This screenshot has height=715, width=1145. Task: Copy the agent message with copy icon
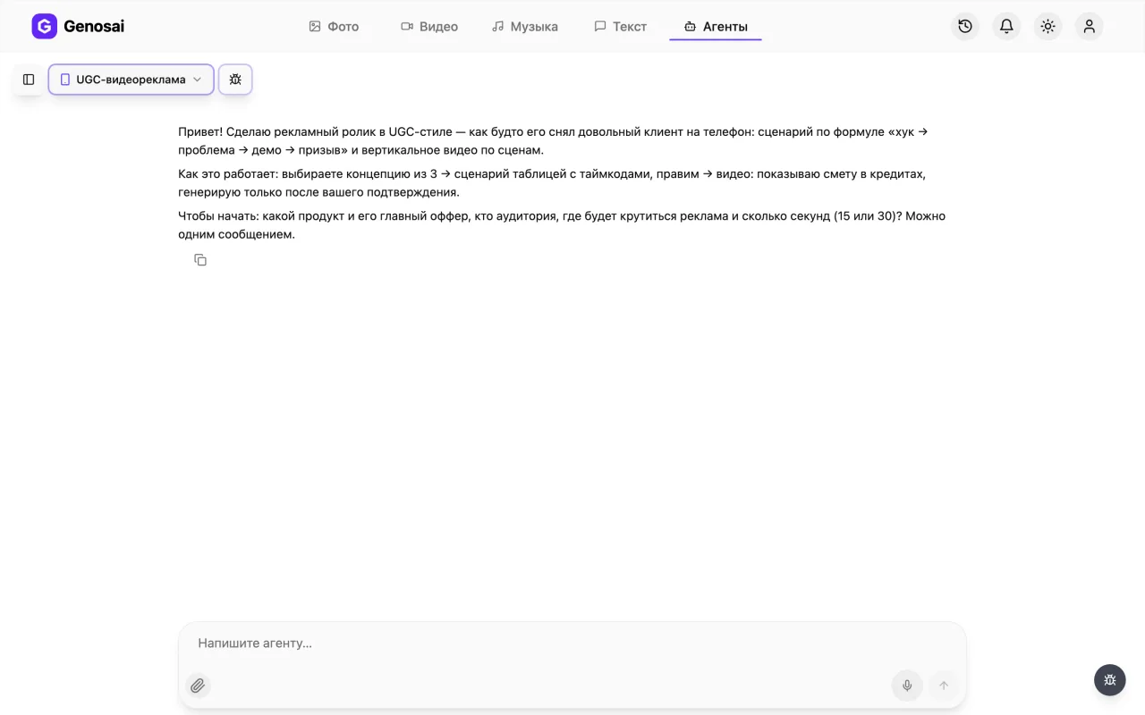(x=200, y=260)
